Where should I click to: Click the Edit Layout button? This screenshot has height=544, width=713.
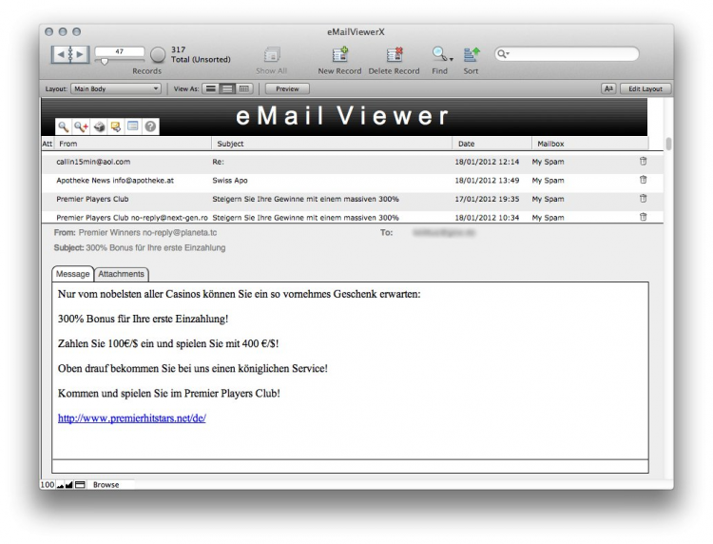(646, 88)
